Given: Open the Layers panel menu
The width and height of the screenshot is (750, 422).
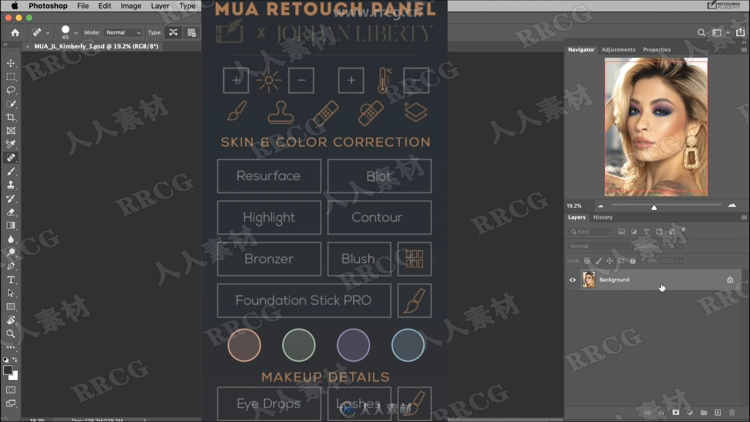Looking at the screenshot, I should (744, 217).
